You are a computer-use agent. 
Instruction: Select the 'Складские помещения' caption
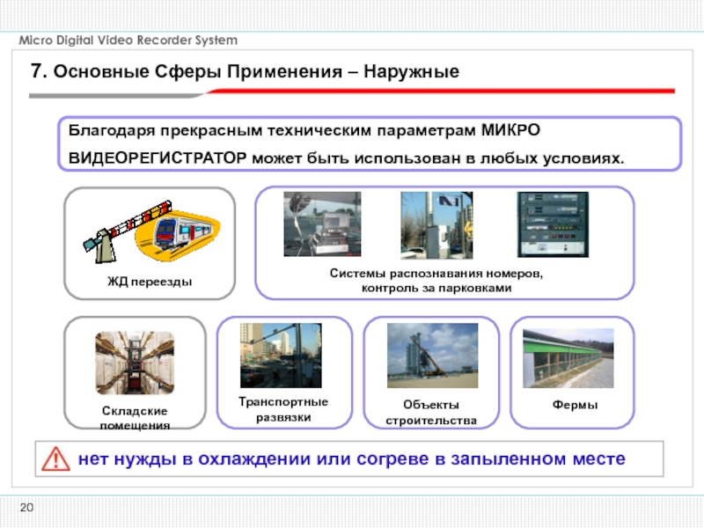point(135,417)
